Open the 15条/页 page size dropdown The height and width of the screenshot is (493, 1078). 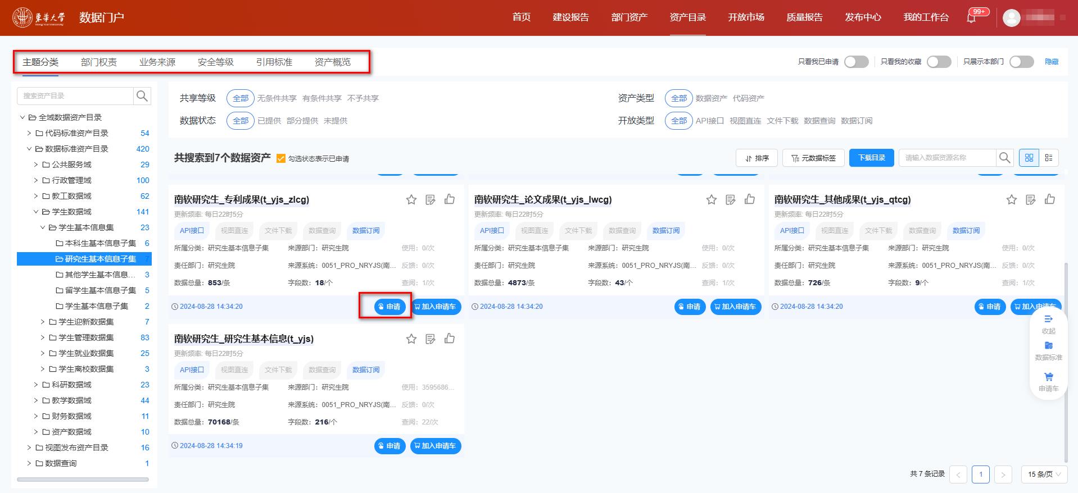pyautogui.click(x=1044, y=474)
